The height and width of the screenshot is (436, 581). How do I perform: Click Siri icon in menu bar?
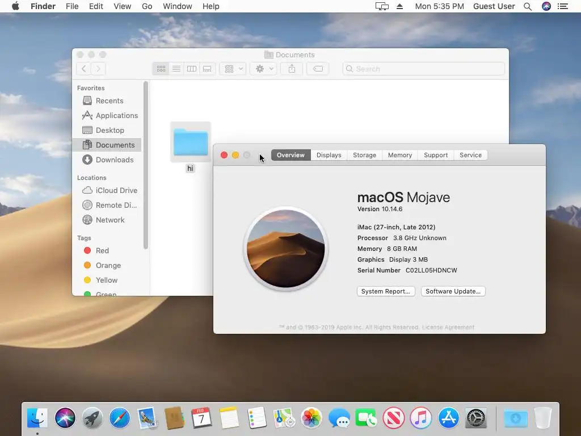click(x=546, y=6)
